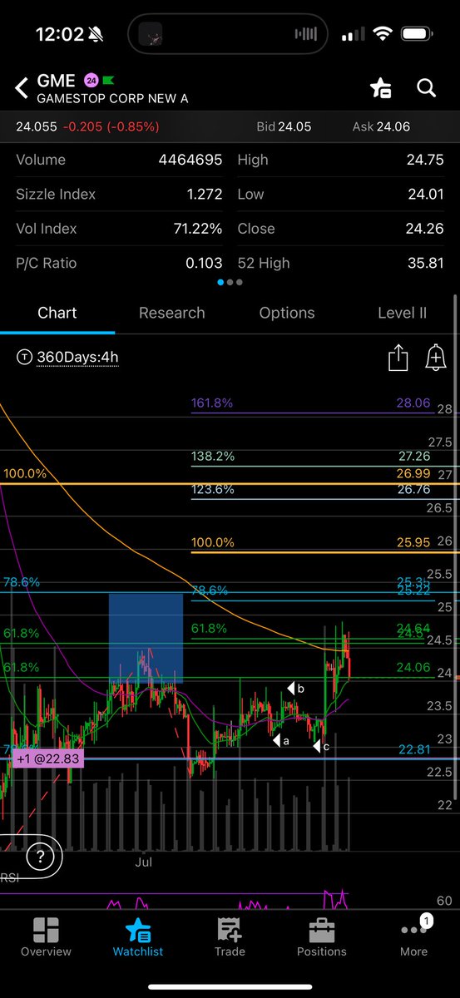Create a price alert with bell icon
Viewport: 460px width, 998px height.
click(x=435, y=358)
